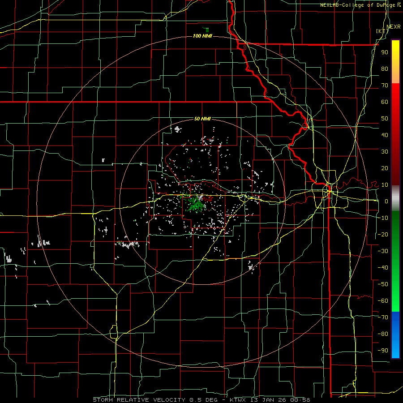403x403 pixels.
Task: Click the 20 value on velocity scale
Action: pyautogui.click(x=385, y=168)
